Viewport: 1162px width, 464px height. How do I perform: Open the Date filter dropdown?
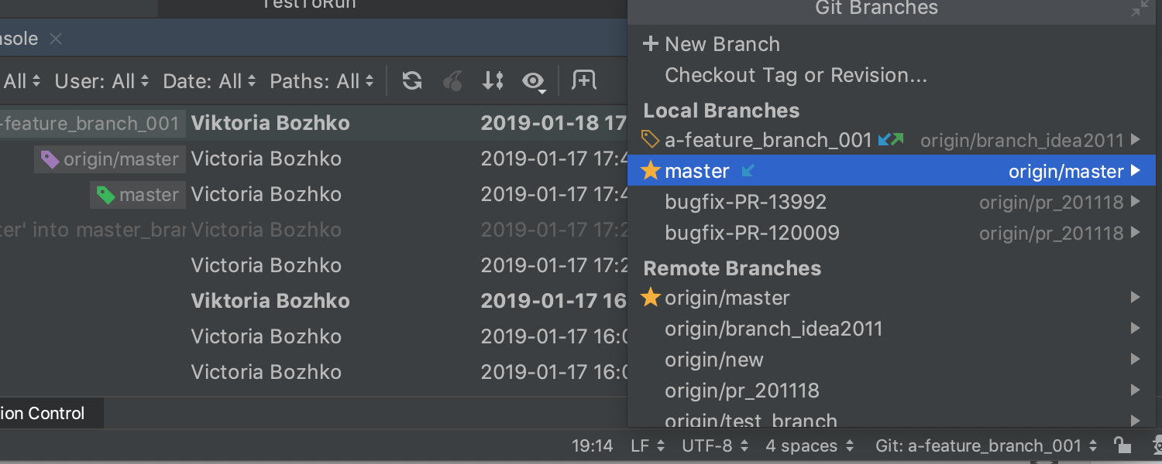coord(209,81)
